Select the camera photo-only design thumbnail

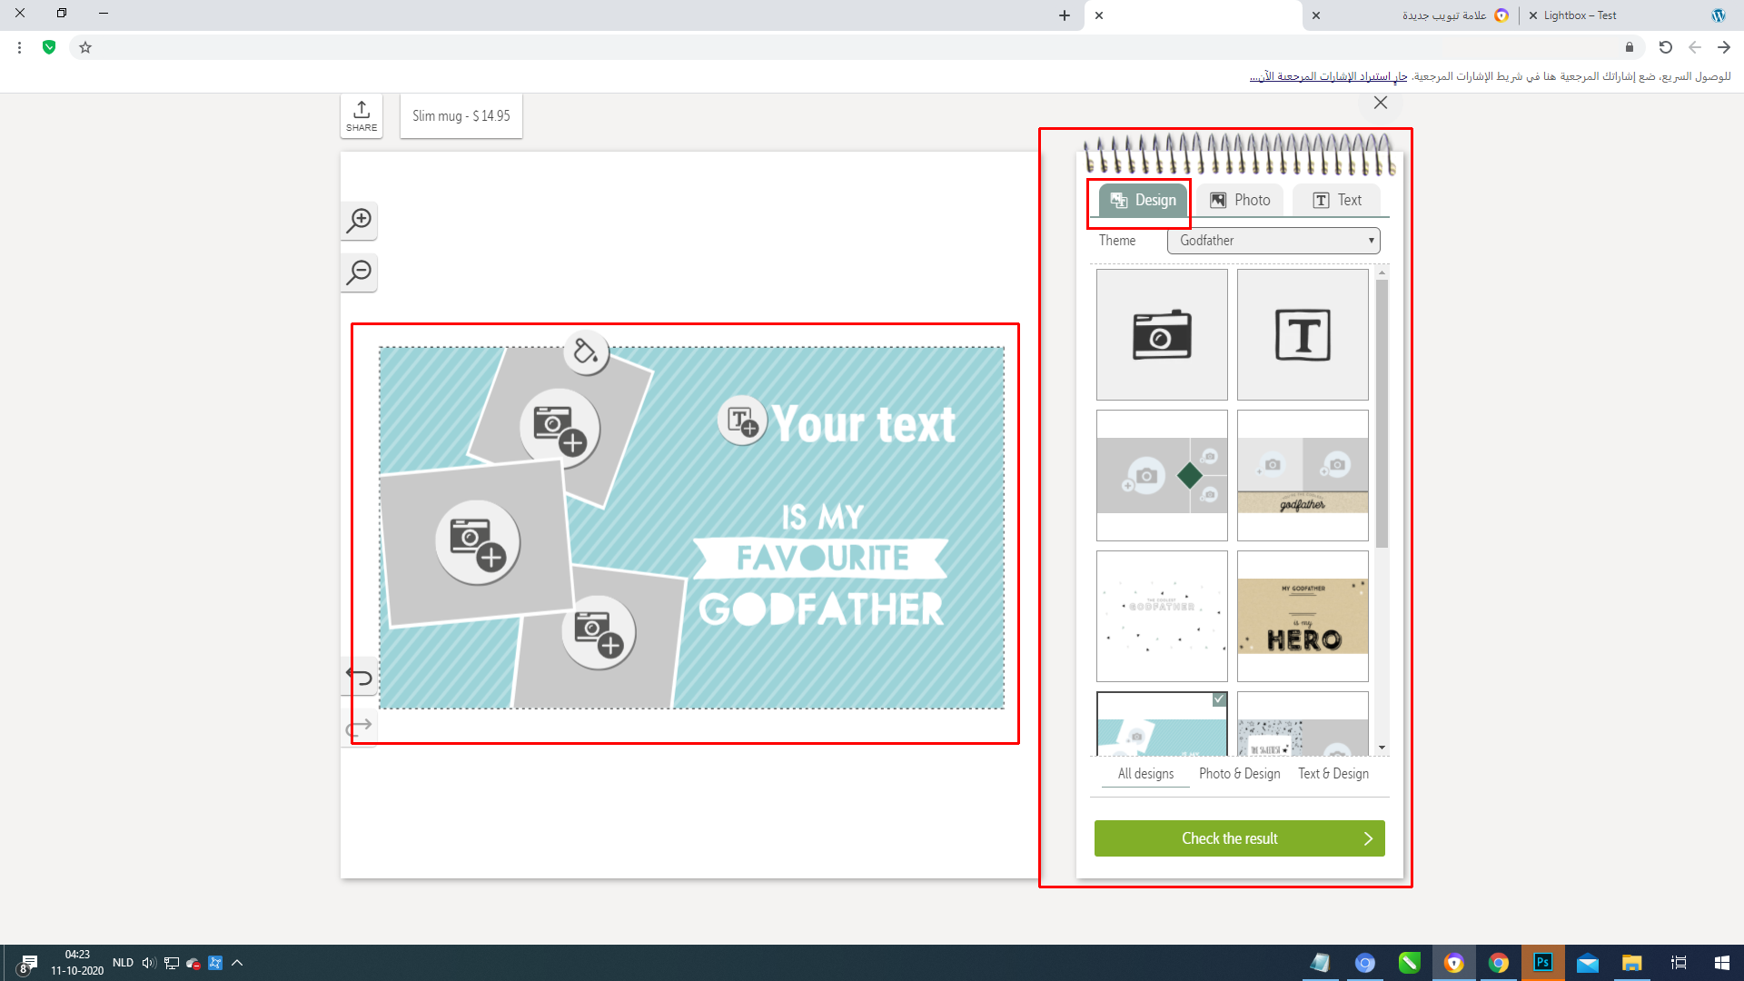click(1162, 334)
